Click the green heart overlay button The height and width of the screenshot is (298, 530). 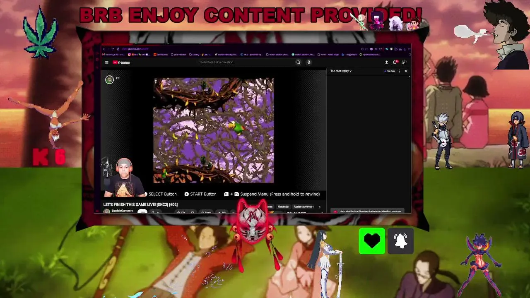click(372, 241)
